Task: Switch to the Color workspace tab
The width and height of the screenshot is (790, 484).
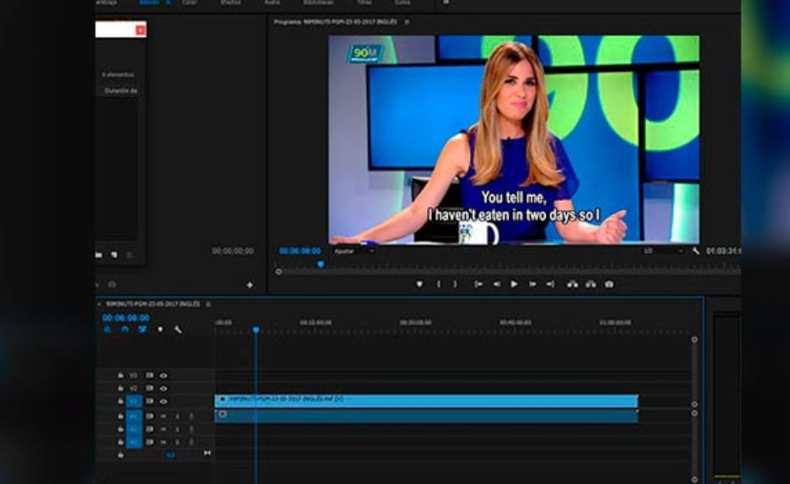Action: tap(188, 3)
